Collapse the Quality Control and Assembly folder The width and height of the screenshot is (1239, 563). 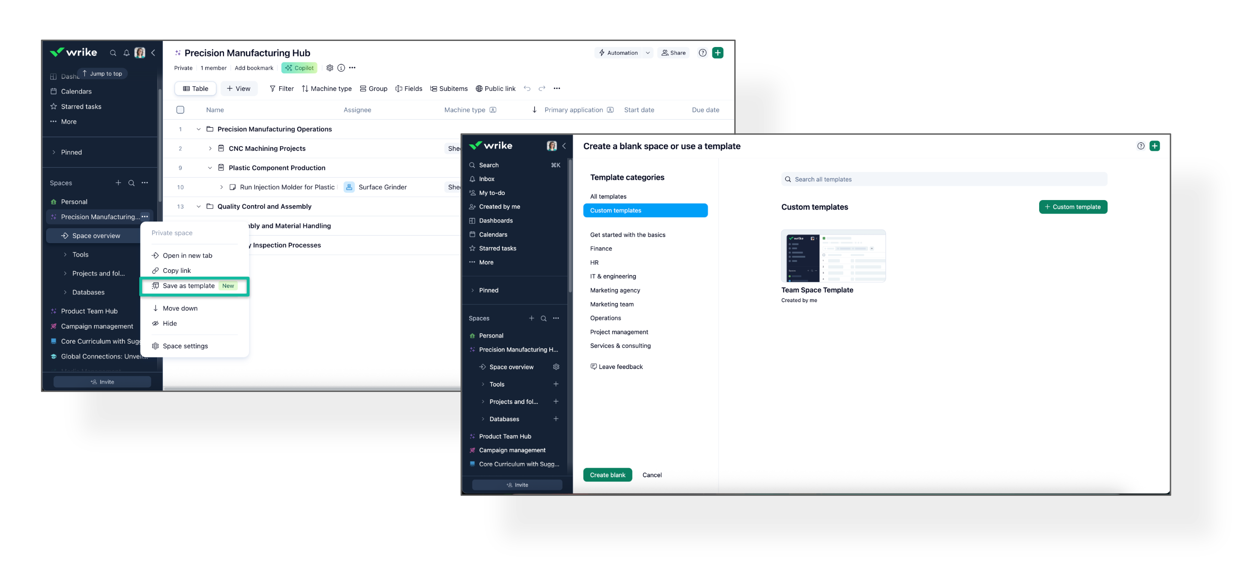click(199, 206)
